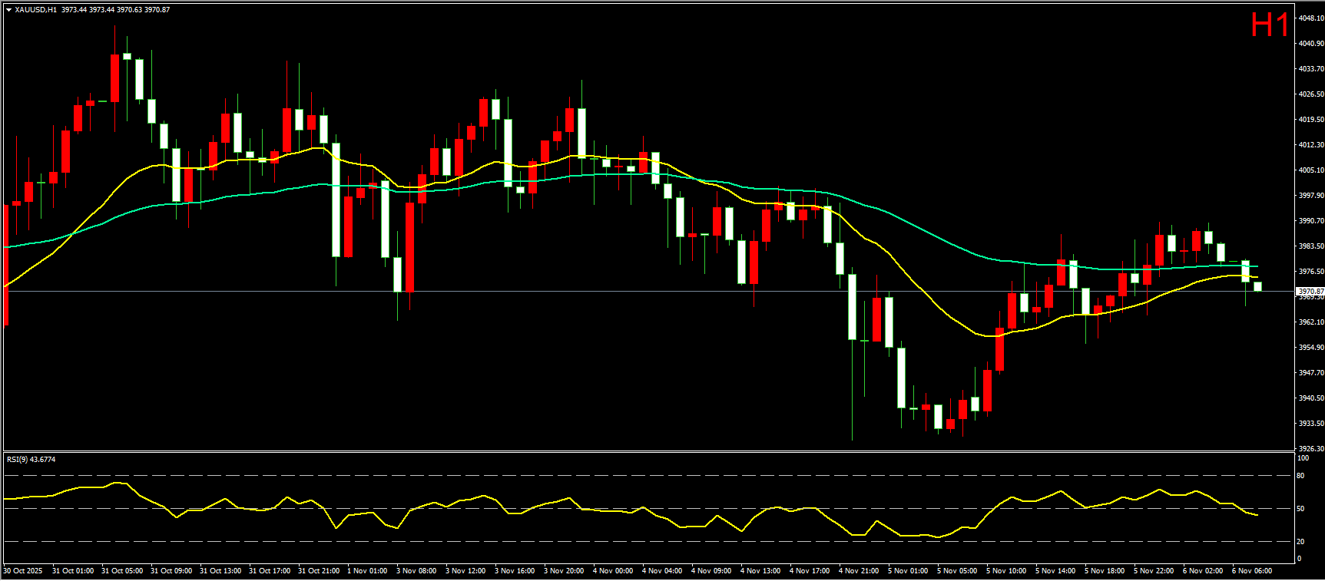
Task: Click the 3 Nov 08:00 time marker
Action: (x=416, y=571)
